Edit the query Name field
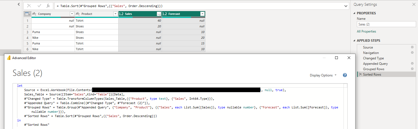The image size is (418, 129). (386, 24)
